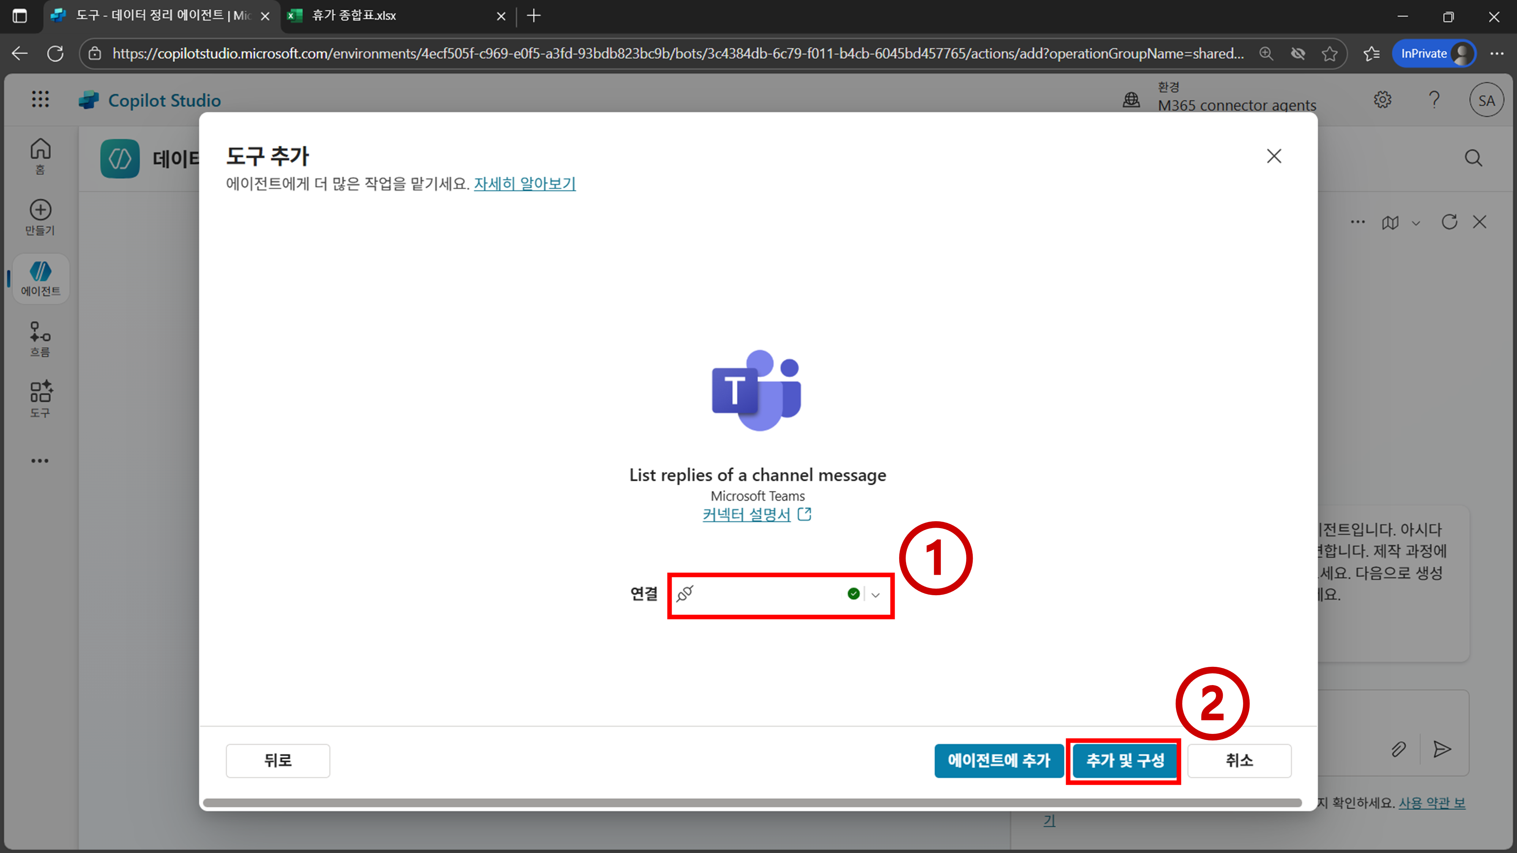Open sidebar more options ellipsis
Viewport: 1517px width, 853px height.
pos(40,461)
